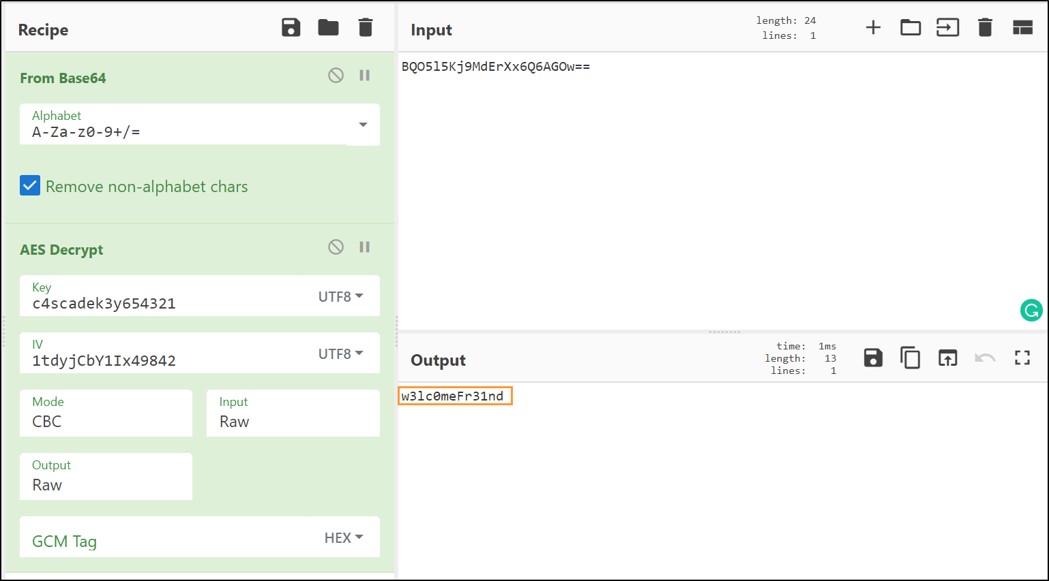Click into the Key input field

pos(160,296)
